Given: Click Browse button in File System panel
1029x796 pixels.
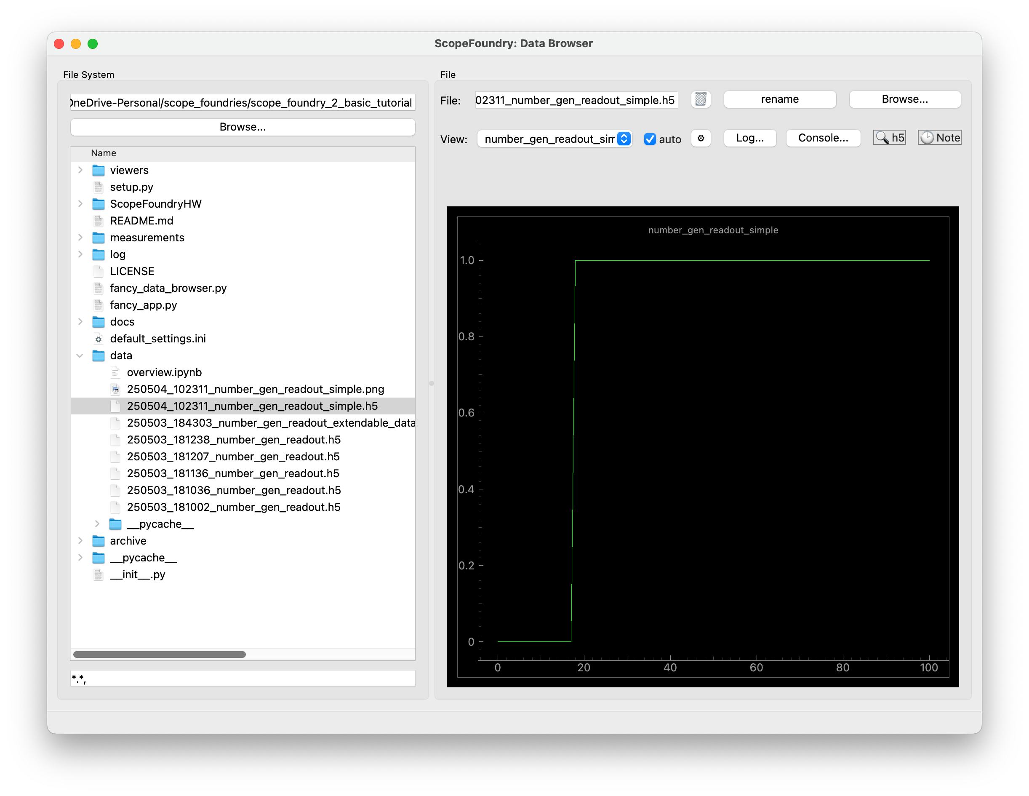Looking at the screenshot, I should point(243,127).
